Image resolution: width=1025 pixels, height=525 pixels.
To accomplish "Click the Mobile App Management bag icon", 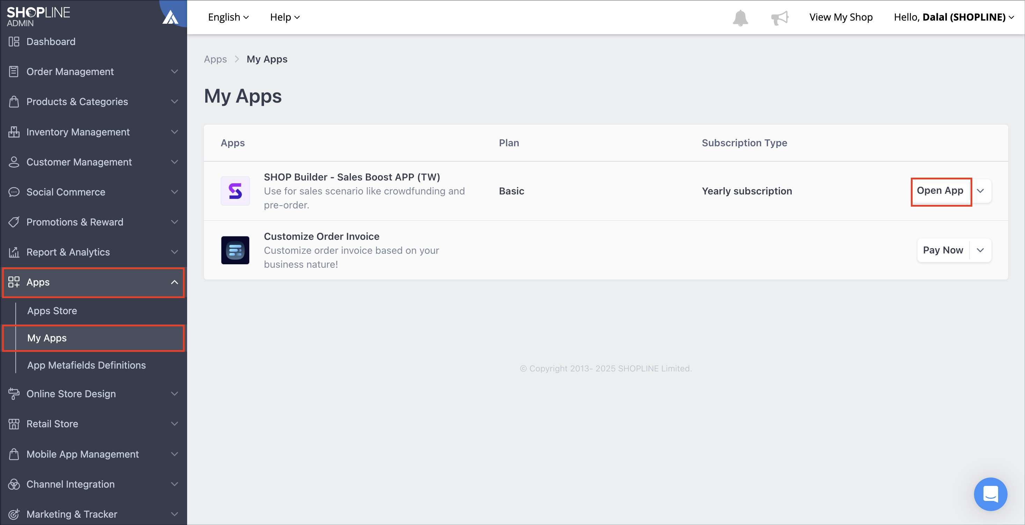I will click(x=14, y=454).
